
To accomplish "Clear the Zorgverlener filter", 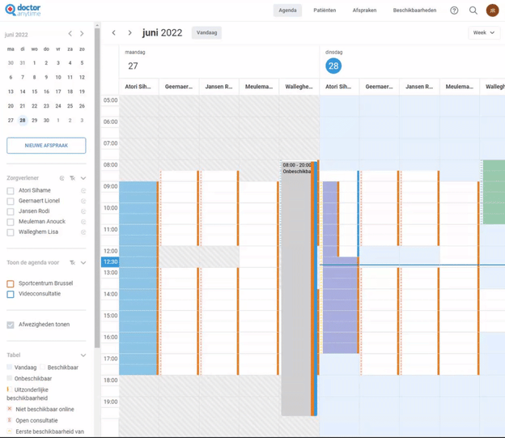I will [x=73, y=178].
